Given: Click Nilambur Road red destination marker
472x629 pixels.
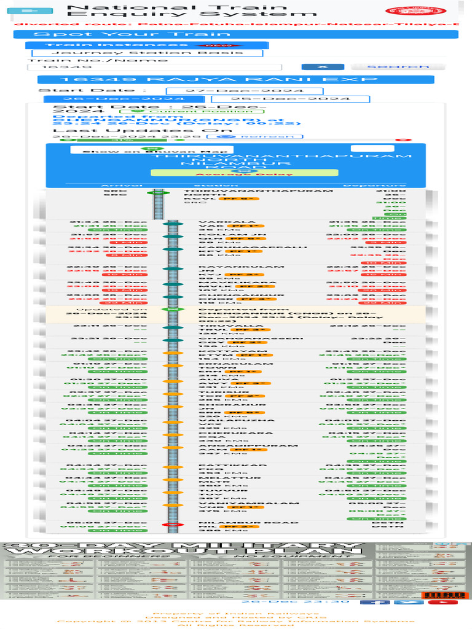Looking at the screenshot, I should coord(173,525).
